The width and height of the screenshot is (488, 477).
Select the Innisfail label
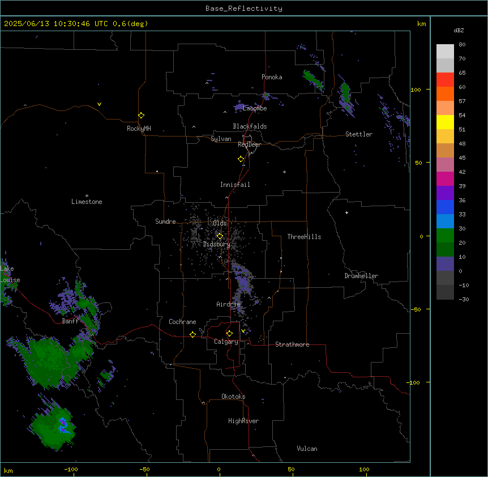[235, 185]
